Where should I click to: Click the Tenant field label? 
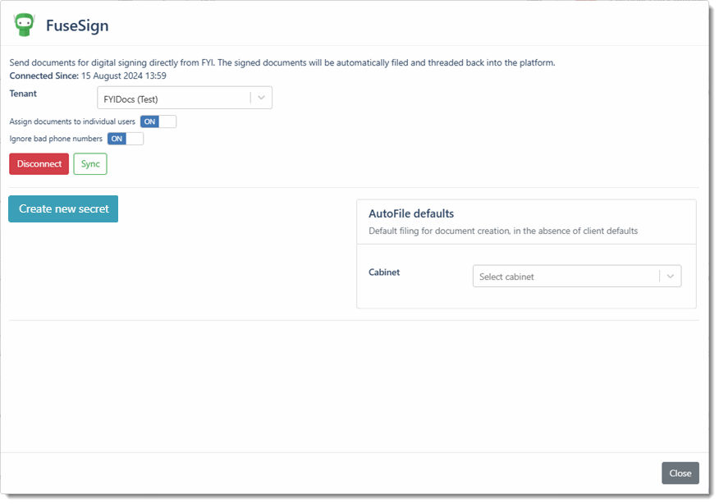pos(23,94)
